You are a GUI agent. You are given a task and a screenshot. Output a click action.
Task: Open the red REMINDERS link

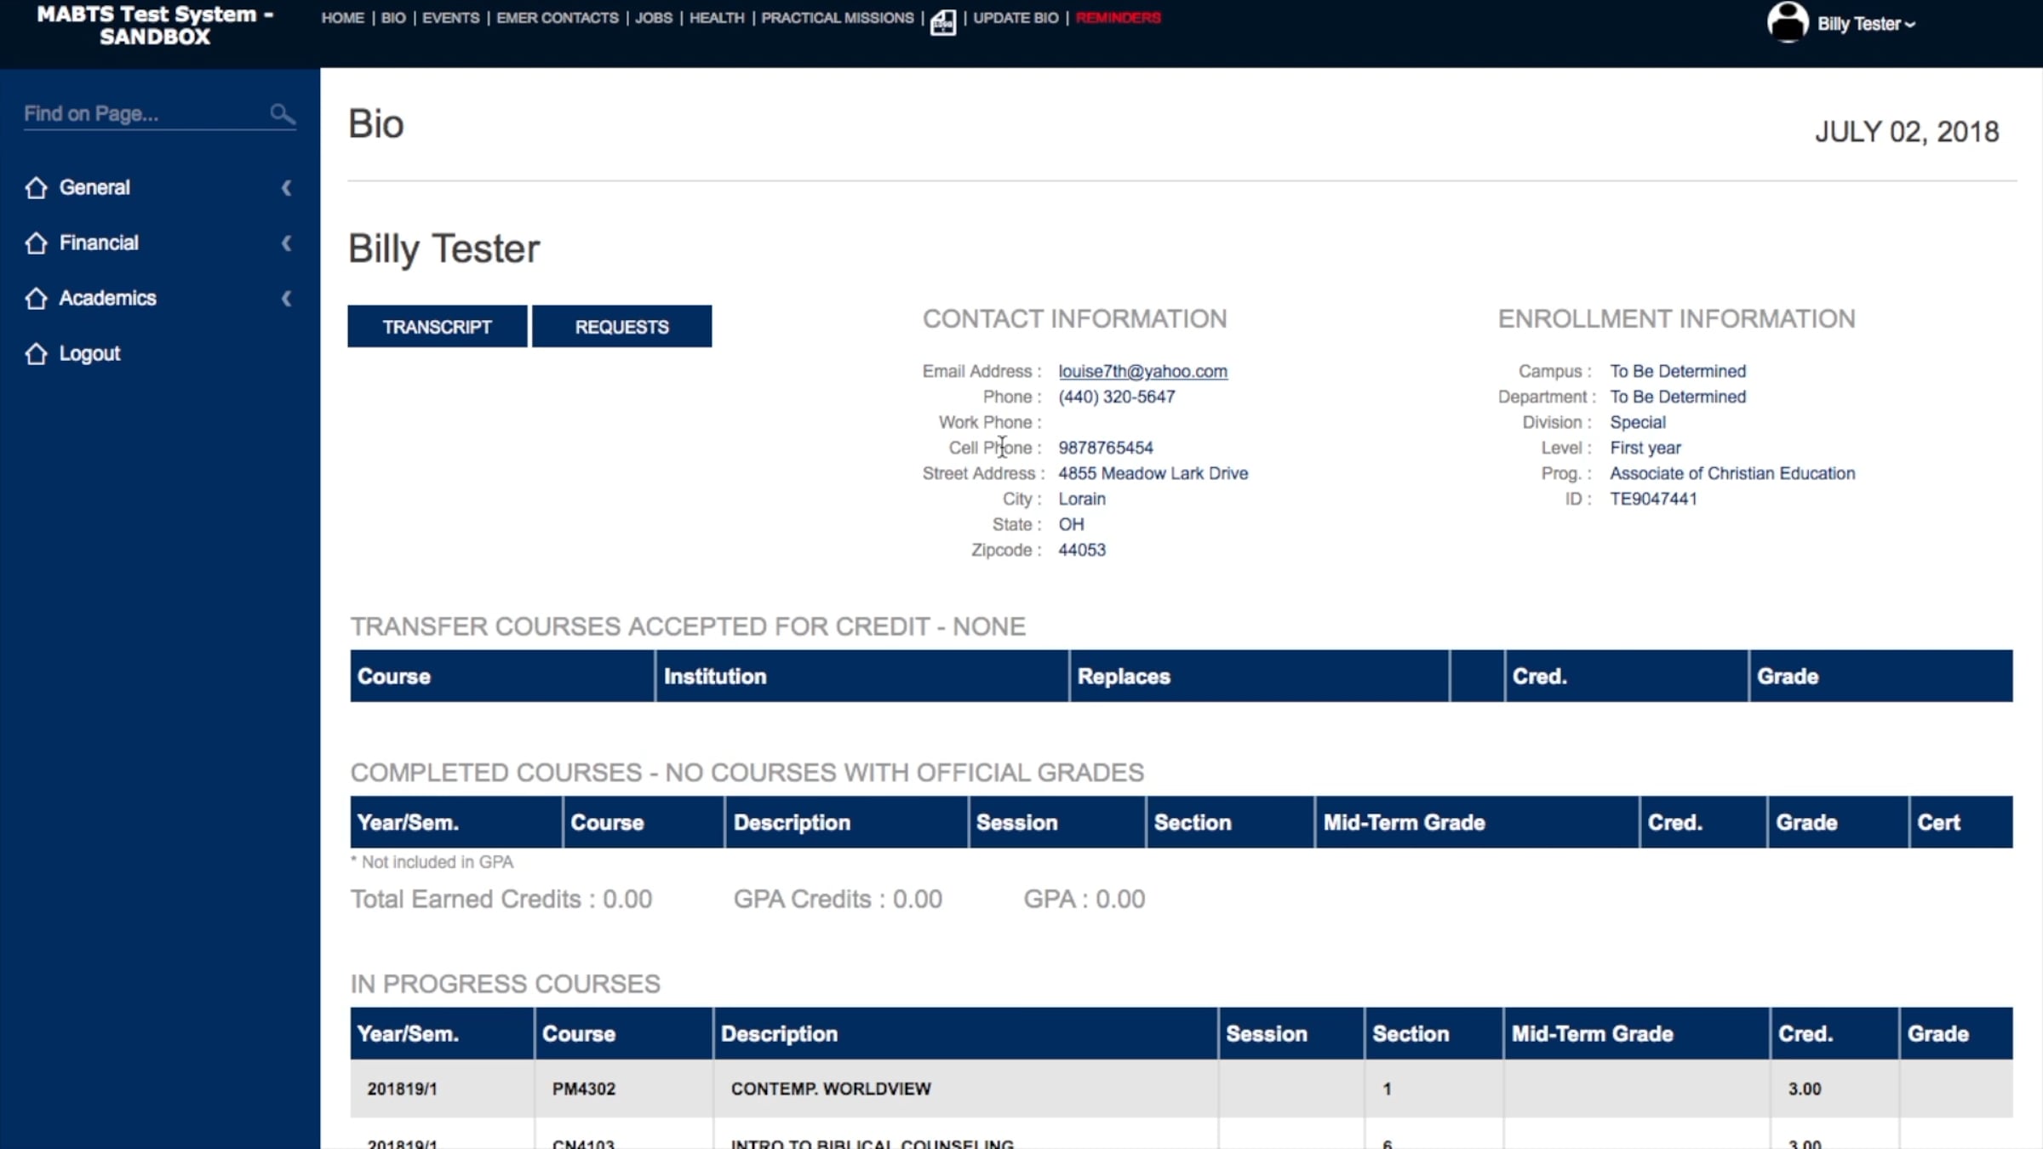(x=1118, y=18)
